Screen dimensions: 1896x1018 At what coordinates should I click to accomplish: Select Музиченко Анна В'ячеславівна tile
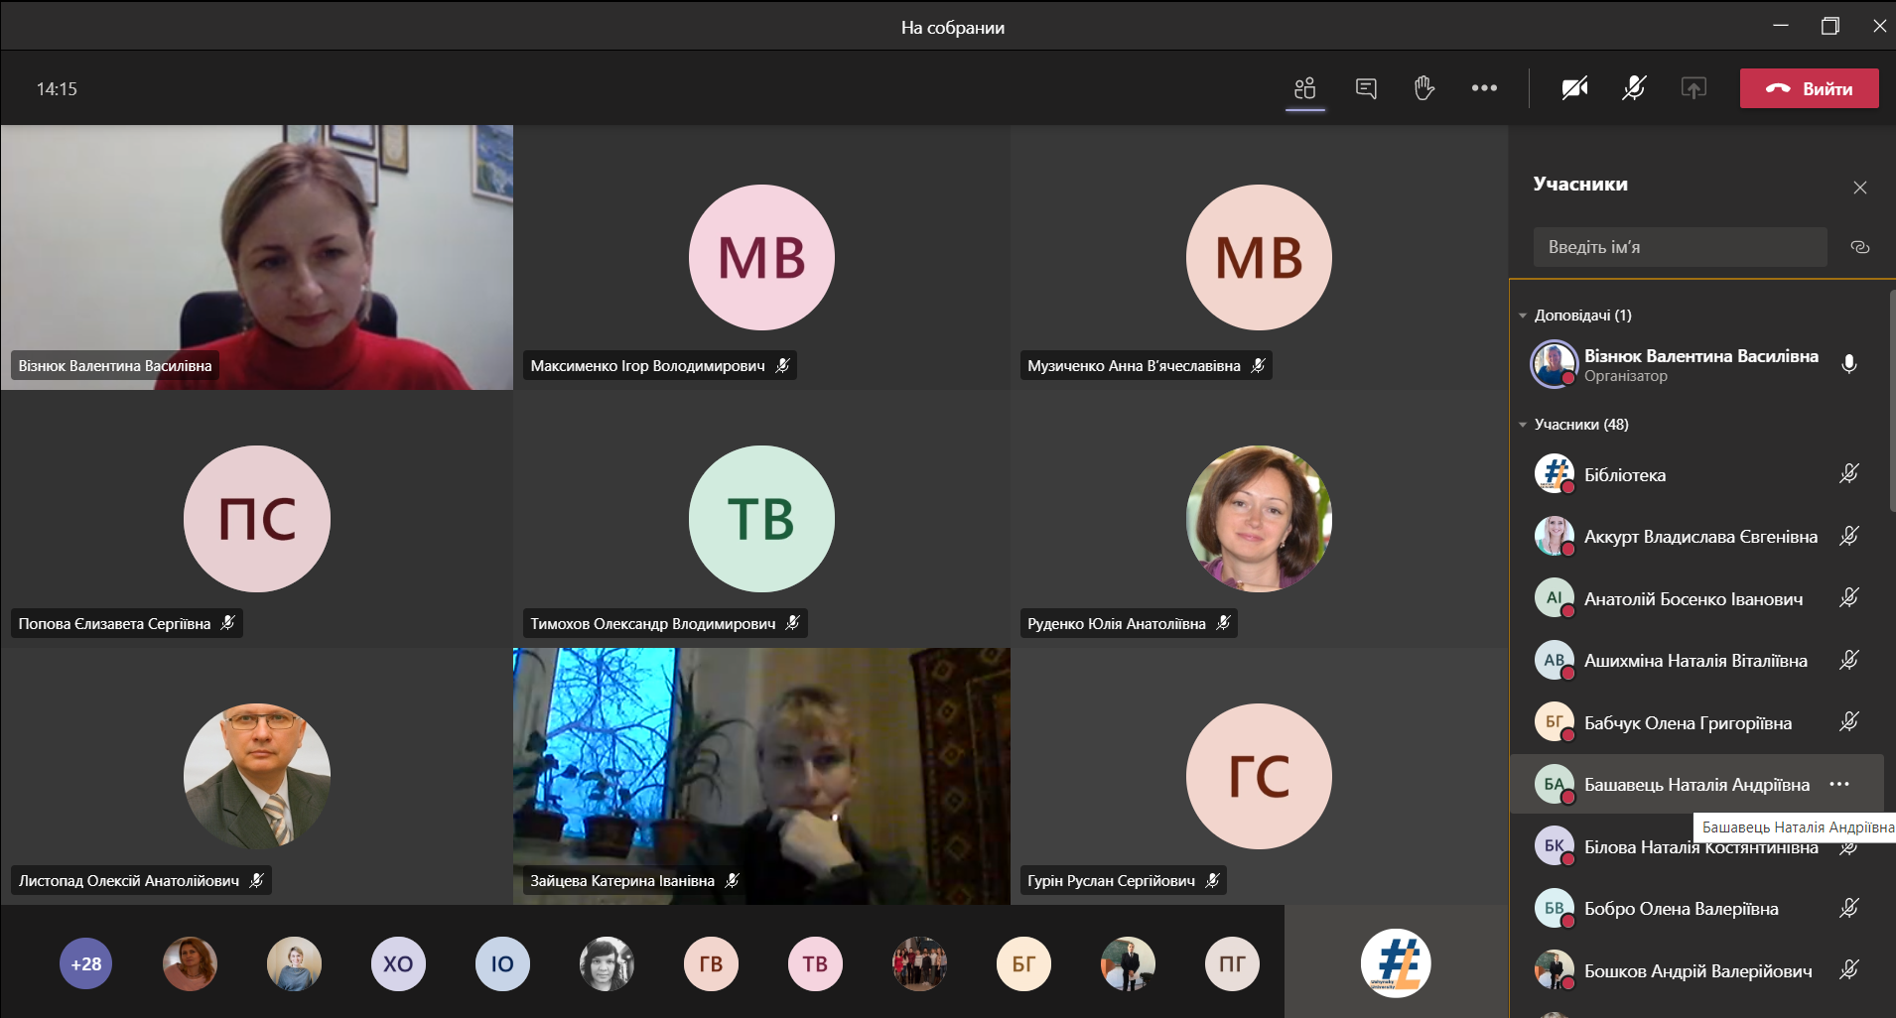coord(1259,257)
